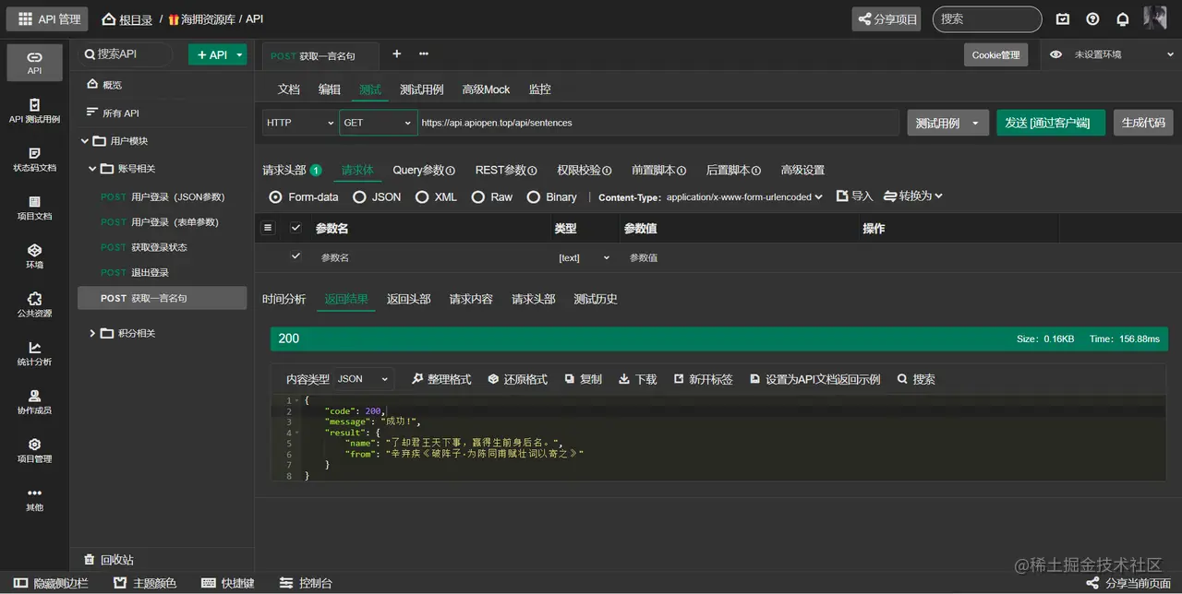Viewport: 1182px width, 594px height.
Task: Add a new tab with the plus icon
Action: point(396,53)
